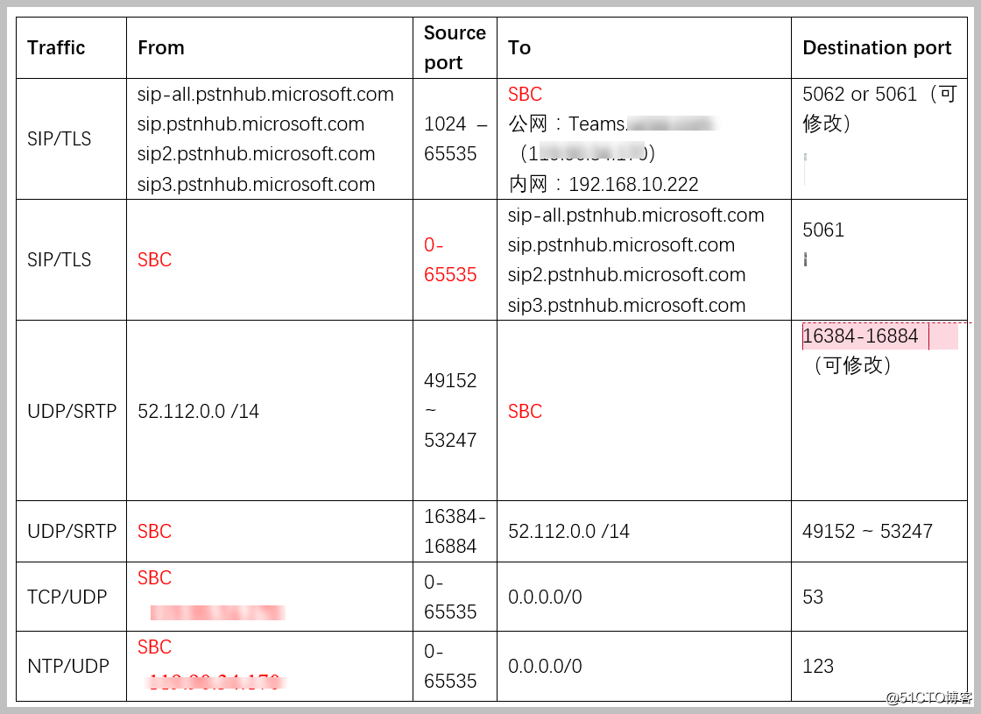Screen dimensions: 981x714
Task: Click destination port 53
Action: [813, 597]
